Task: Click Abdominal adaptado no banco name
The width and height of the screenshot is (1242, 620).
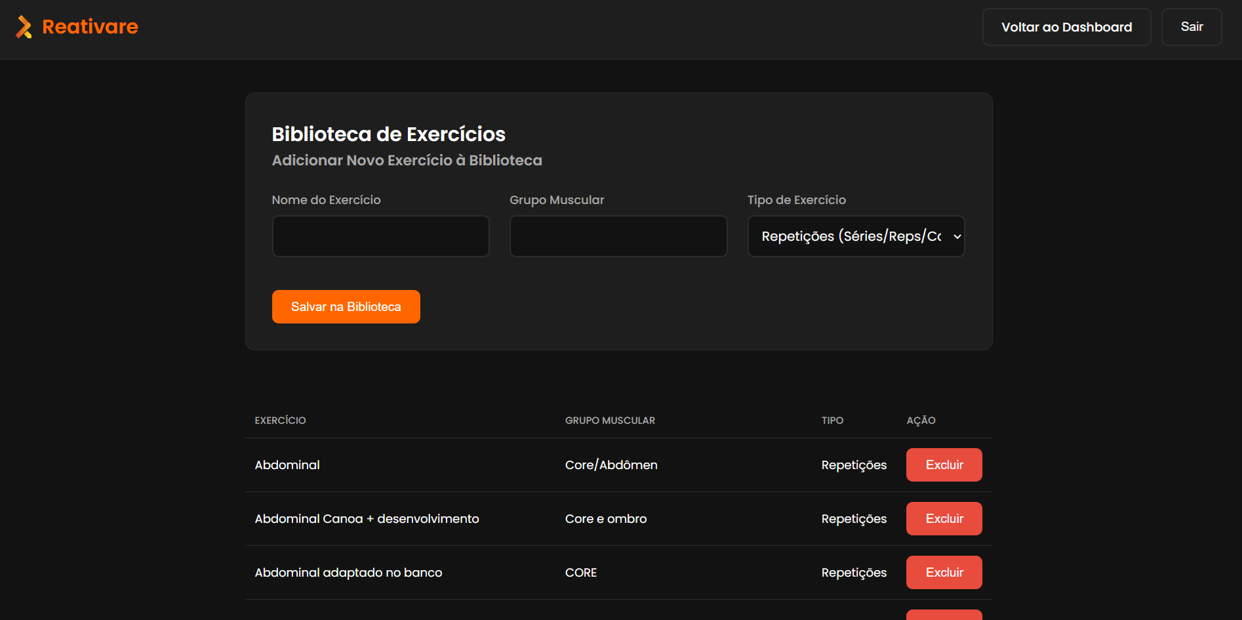Action: pos(348,572)
